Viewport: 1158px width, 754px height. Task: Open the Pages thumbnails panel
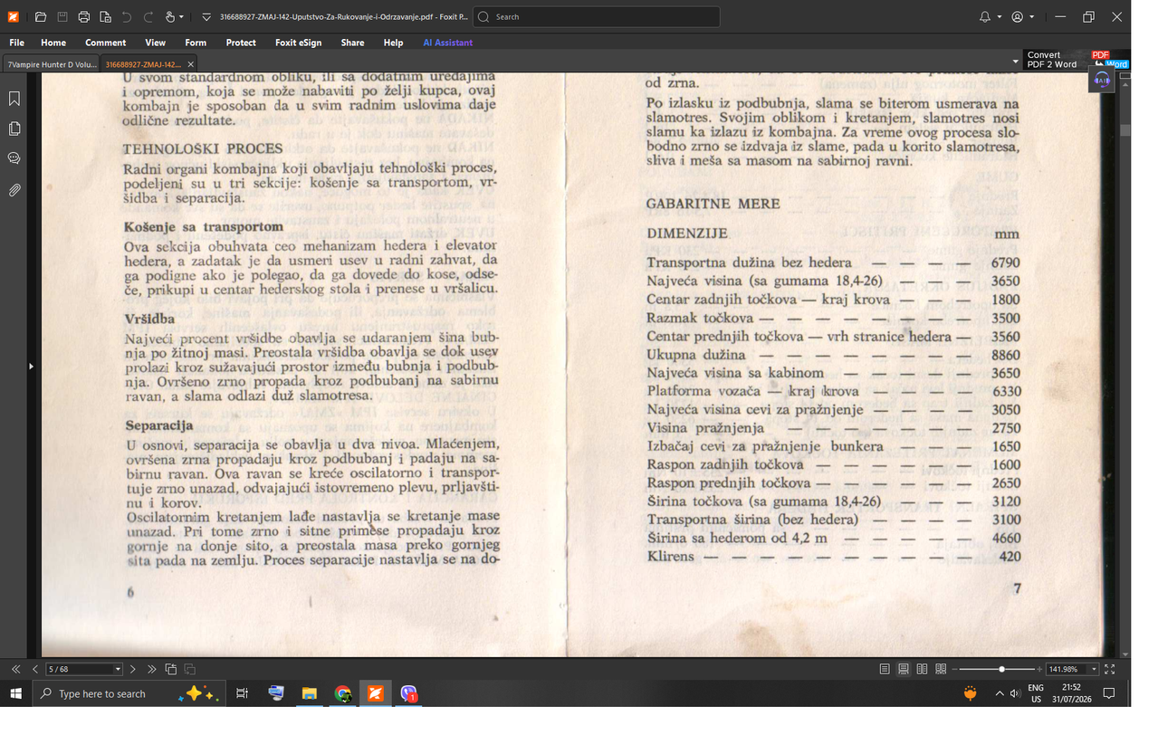14,129
